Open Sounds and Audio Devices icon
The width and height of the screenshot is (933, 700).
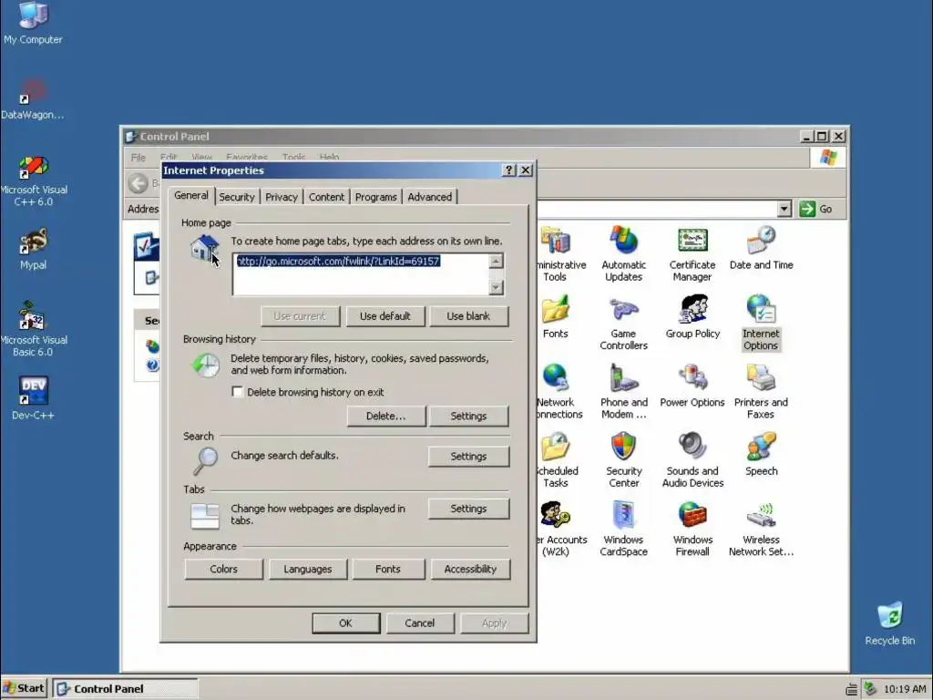(x=692, y=459)
